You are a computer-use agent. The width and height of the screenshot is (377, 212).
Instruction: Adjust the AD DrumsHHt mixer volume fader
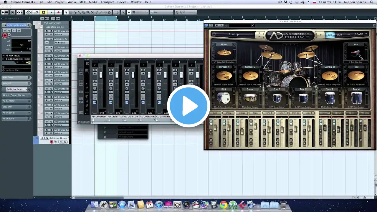(149, 75)
